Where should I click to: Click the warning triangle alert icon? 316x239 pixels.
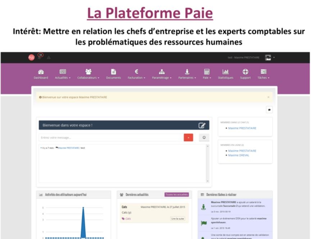click(49, 58)
